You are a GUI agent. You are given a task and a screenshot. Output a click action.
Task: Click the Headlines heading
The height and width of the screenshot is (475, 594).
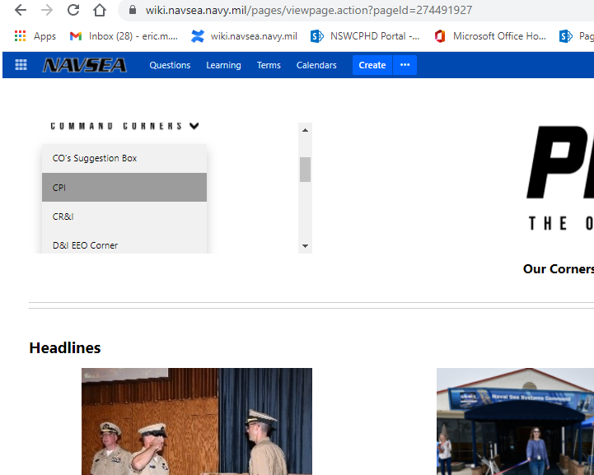click(65, 348)
